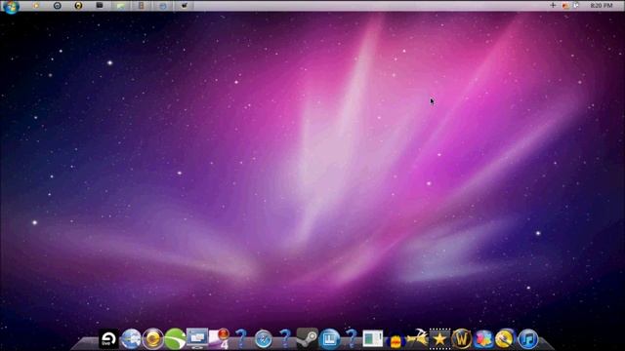Viewport: 625px width, 351px height.
Task: Launch the green sphere dock icon
Action: click(175, 339)
